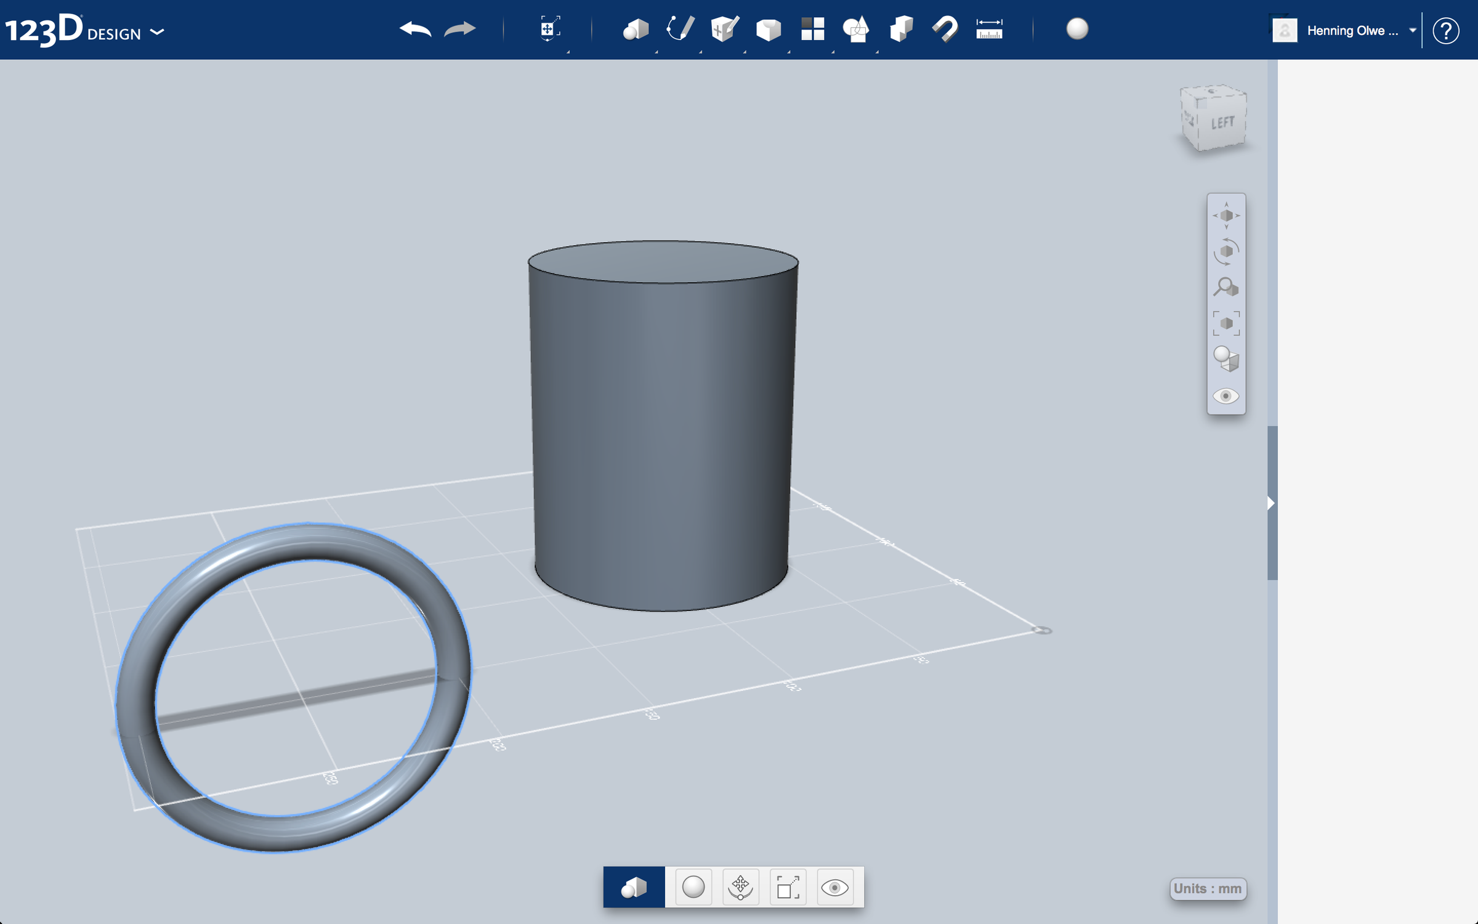Open the Combine tool
Viewport: 1478px width, 924px height.
click(x=901, y=29)
